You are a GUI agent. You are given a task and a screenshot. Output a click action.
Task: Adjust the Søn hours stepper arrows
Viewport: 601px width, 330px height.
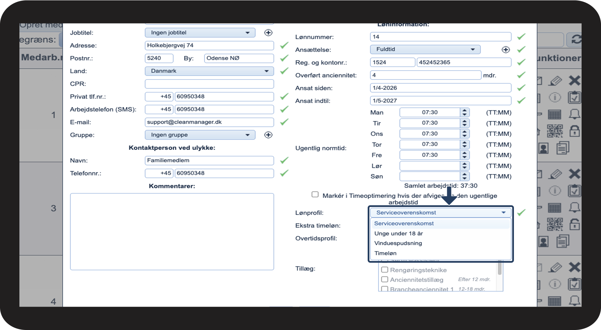465,176
